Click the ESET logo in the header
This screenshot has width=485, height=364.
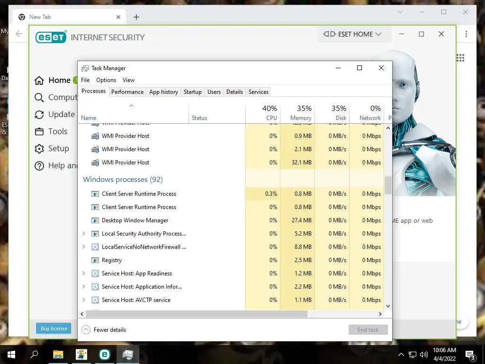51,37
